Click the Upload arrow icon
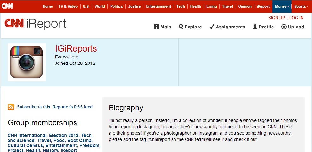The width and height of the screenshot is (312, 152). point(284,27)
